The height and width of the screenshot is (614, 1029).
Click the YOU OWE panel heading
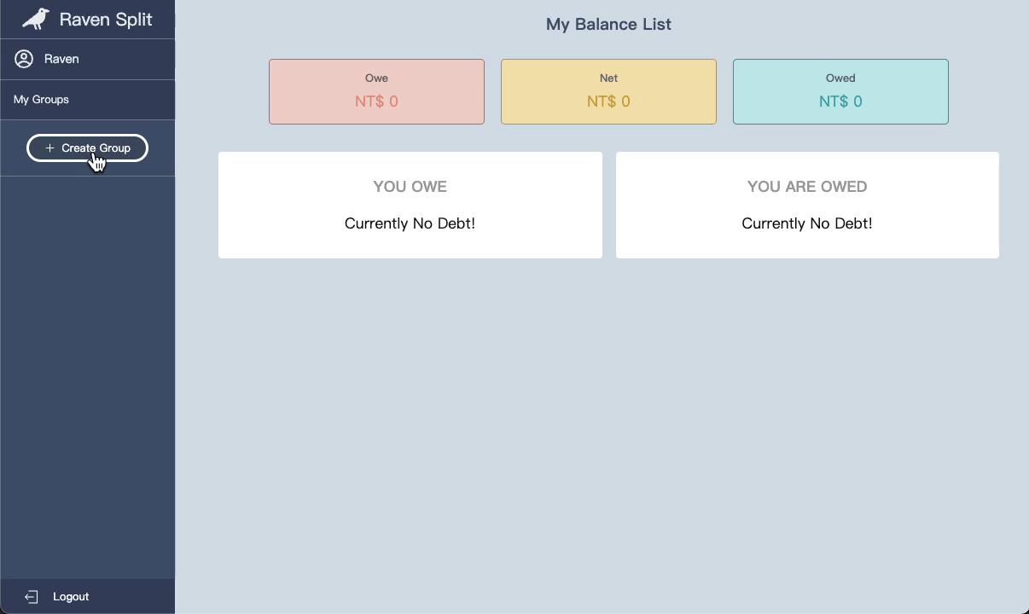410,186
